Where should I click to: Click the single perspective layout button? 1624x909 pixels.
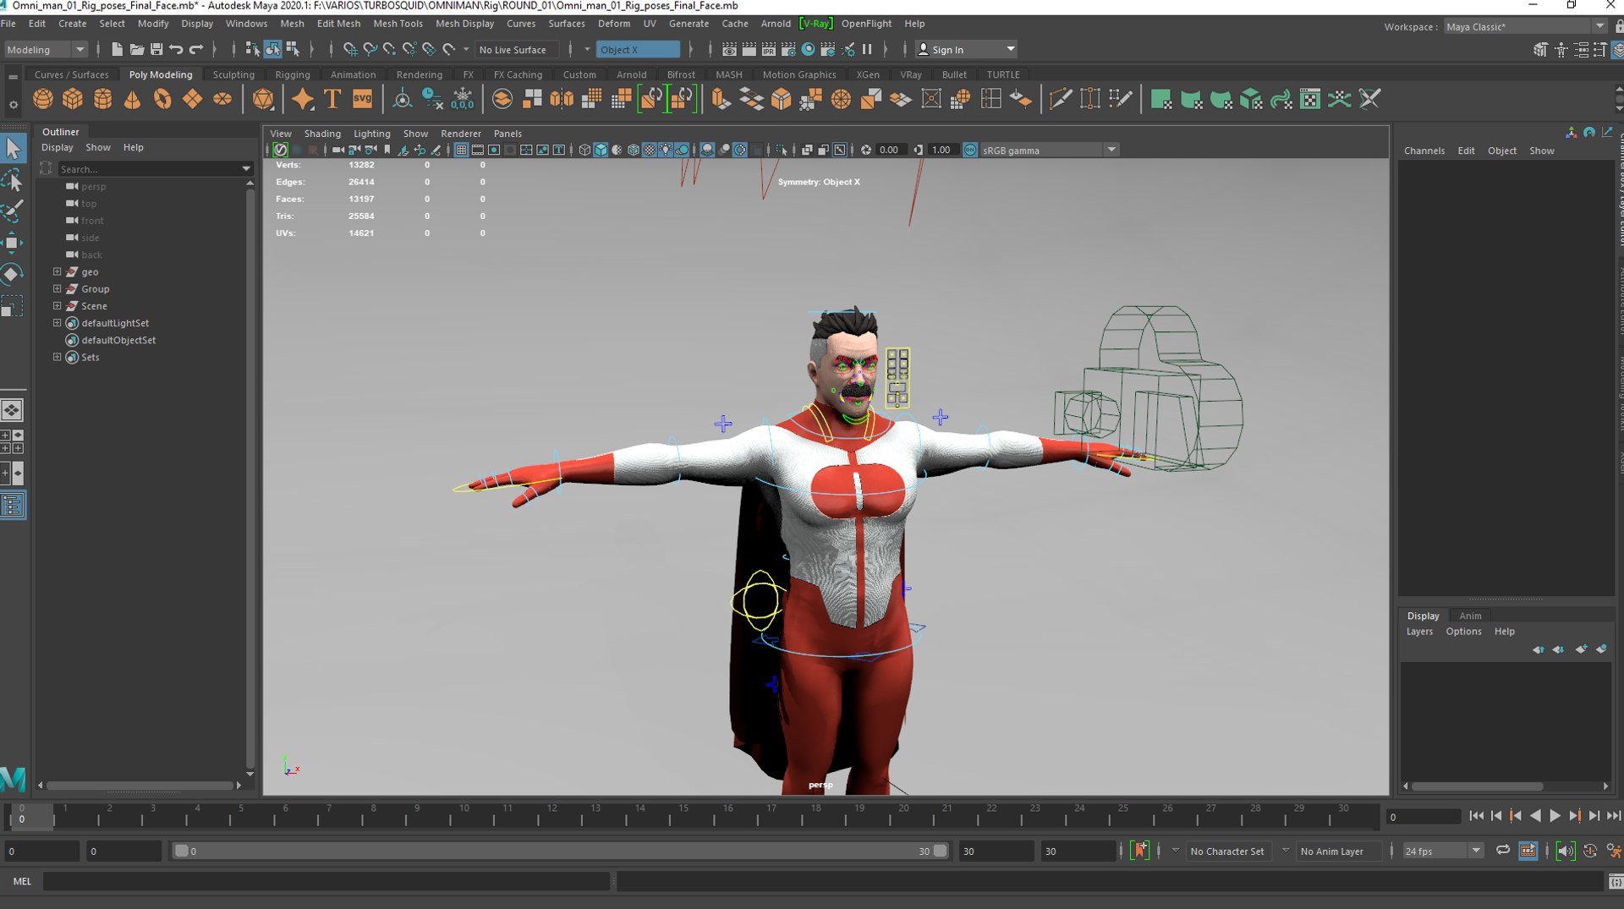[13, 410]
